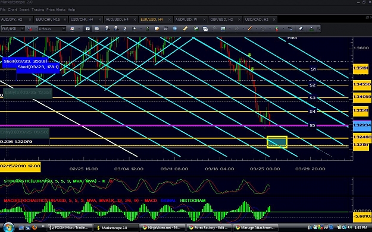
Task: Expand the ellipse tool dropdown arrow
Action: 270,29
